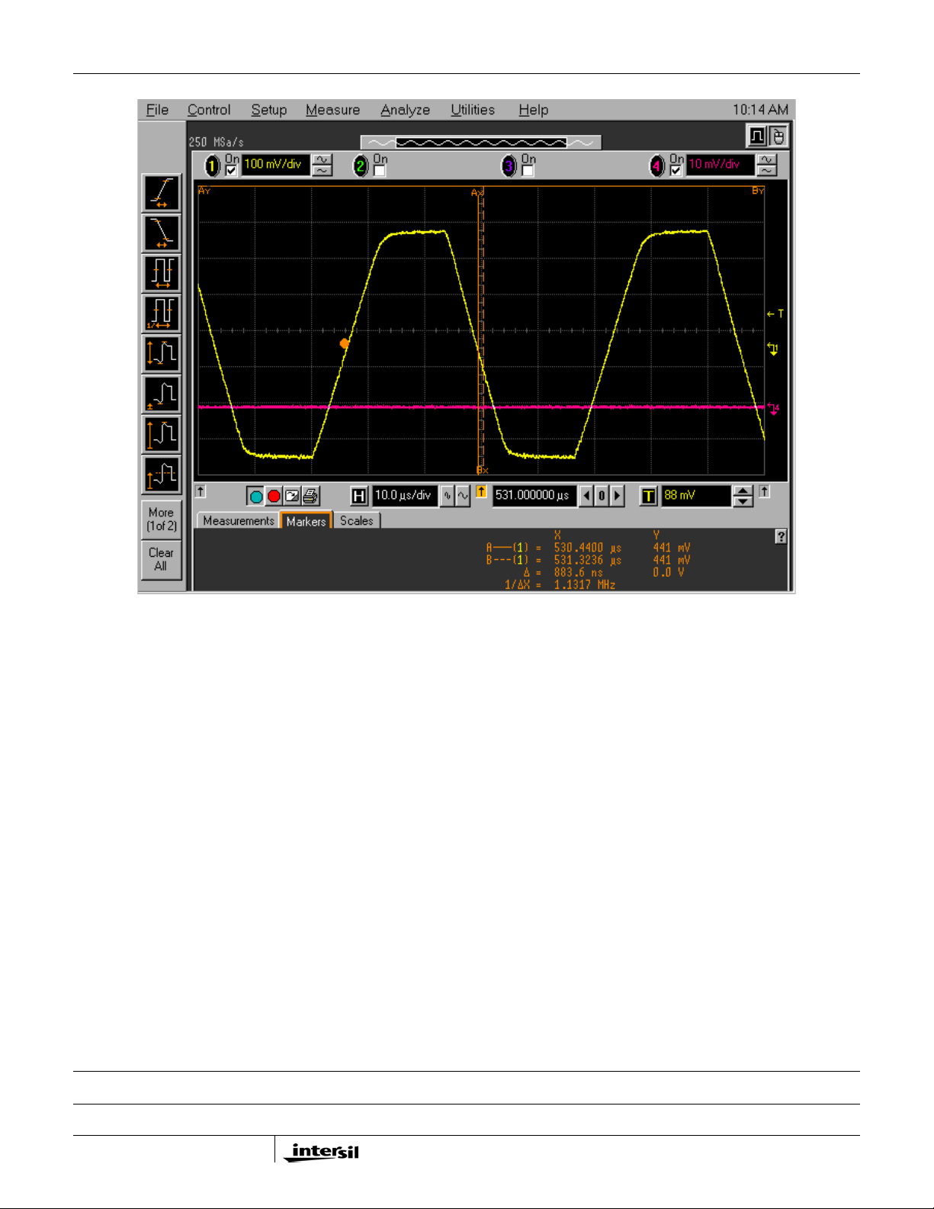The height and width of the screenshot is (1209, 934).
Task: Uncheck the channel 1 On checkbox
Action: click(x=231, y=171)
